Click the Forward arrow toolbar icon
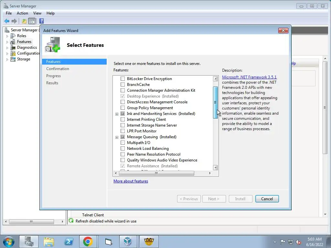Image resolution: width=331 pixels, height=248 pixels. point(14,21)
